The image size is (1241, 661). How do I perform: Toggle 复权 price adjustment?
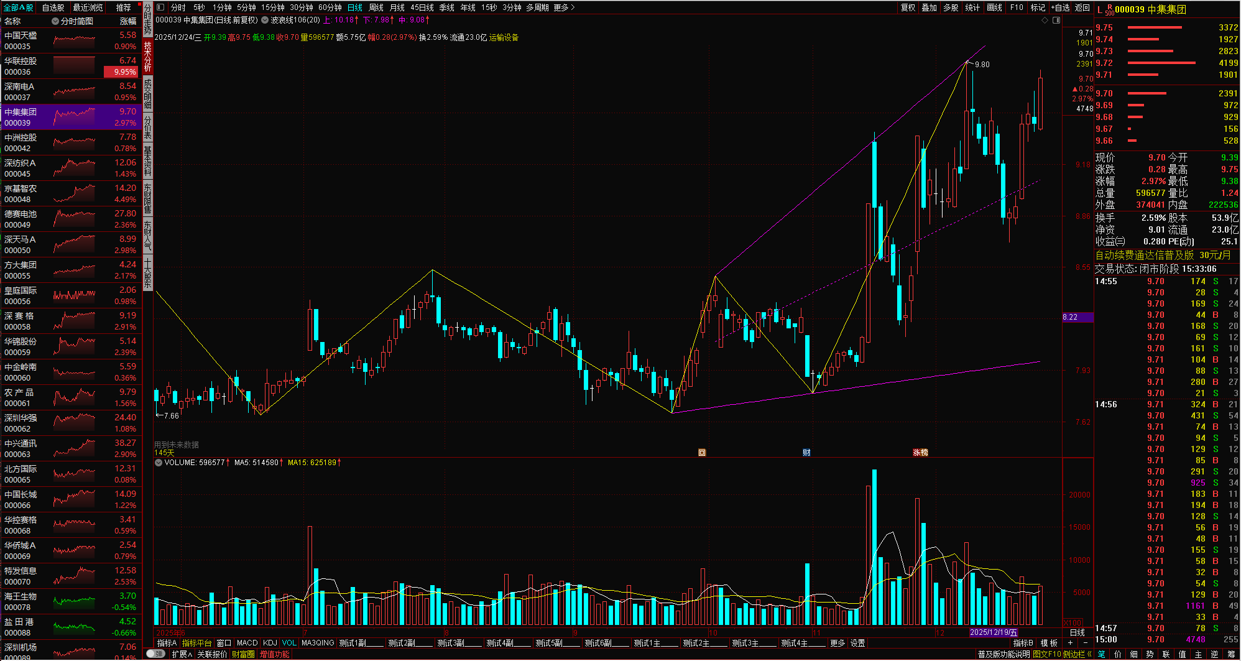pos(908,7)
